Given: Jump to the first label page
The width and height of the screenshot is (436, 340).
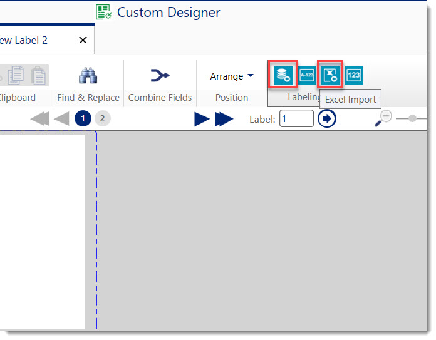Looking at the screenshot, I should [x=39, y=119].
